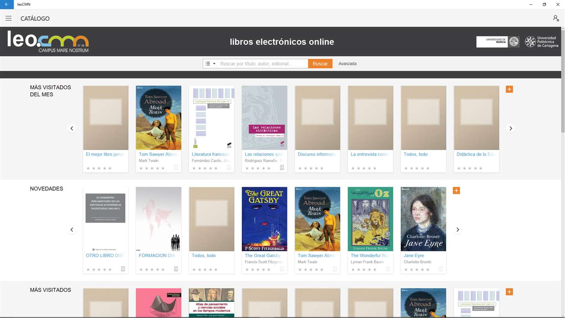Click document icon on Literatura francesa card
Viewport: 565px width, 318px height.
(x=229, y=168)
